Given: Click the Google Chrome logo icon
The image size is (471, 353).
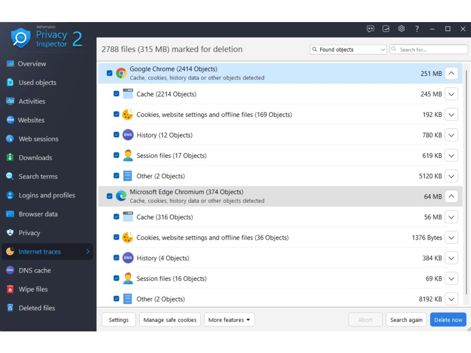Looking at the screenshot, I should [x=121, y=73].
